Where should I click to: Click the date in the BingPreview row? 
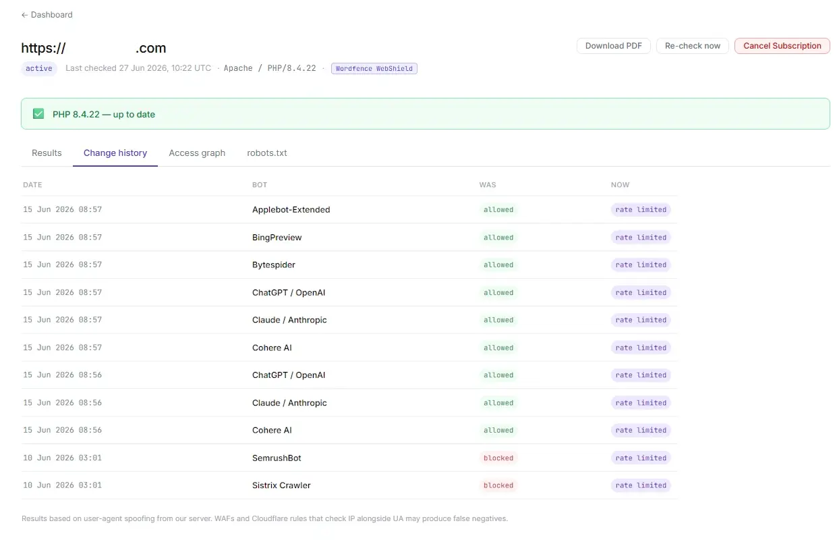click(x=62, y=238)
